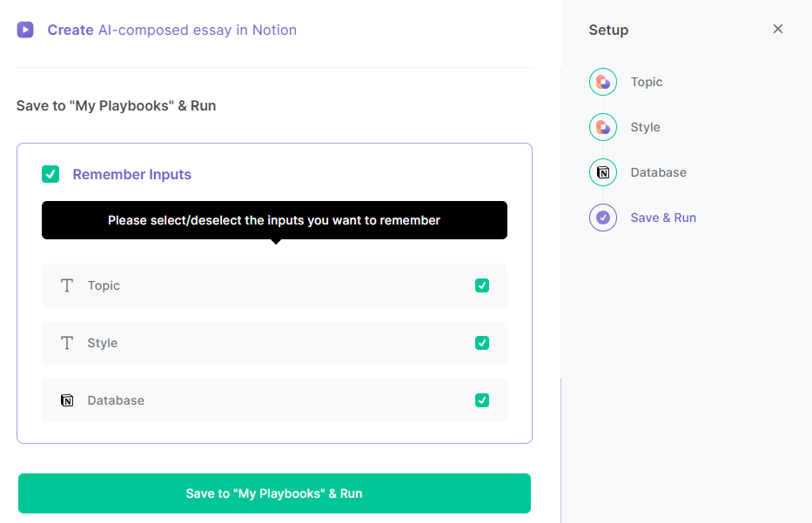Click the Notion Database icon in Setup sidebar
812x523 pixels.
tap(603, 171)
